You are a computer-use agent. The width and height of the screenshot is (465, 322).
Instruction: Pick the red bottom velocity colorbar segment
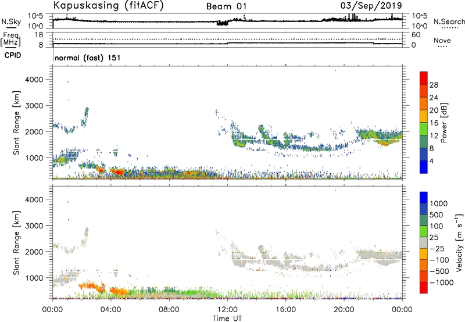(424, 288)
